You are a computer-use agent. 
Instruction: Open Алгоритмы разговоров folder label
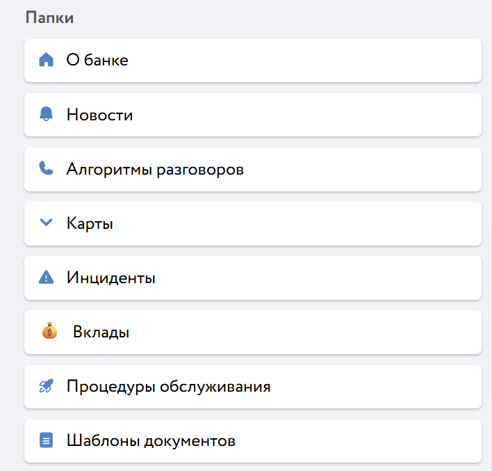tap(155, 169)
